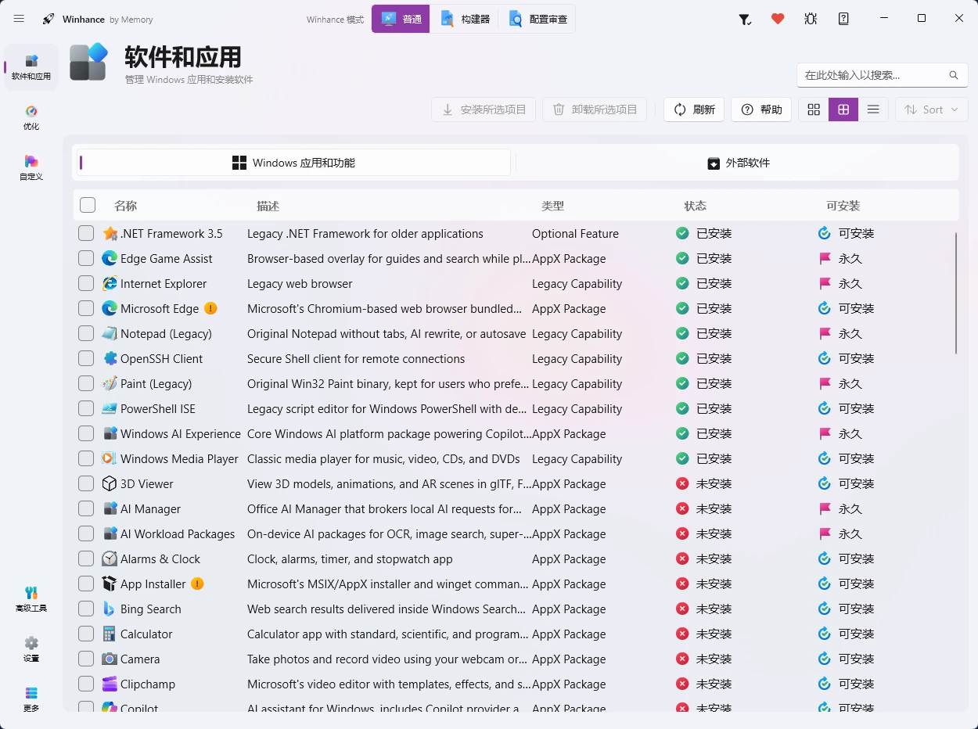Click Edge Game Assist 永久 flag
Screen dimensions: 978x729
click(x=840, y=258)
